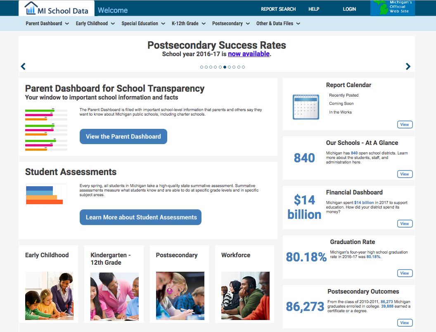Select the highlighted carousel pagination dot
Screen dimensions: 436x332
point(225,67)
